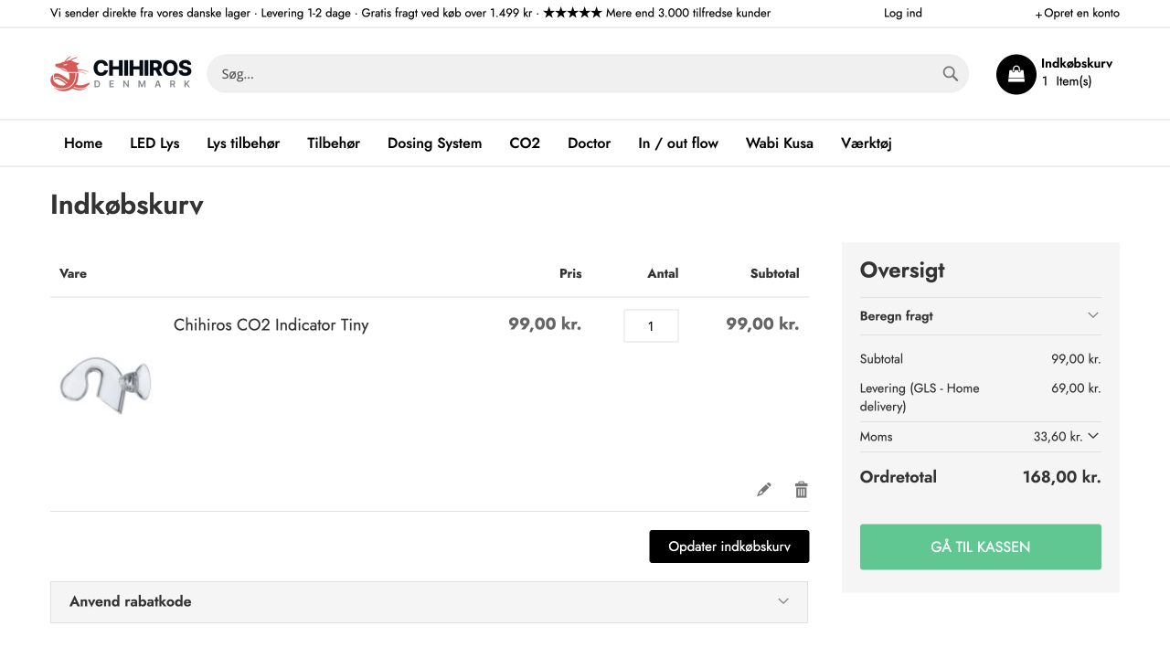The image size is (1170, 658).
Task: Open the In / out flow category
Action: click(678, 143)
